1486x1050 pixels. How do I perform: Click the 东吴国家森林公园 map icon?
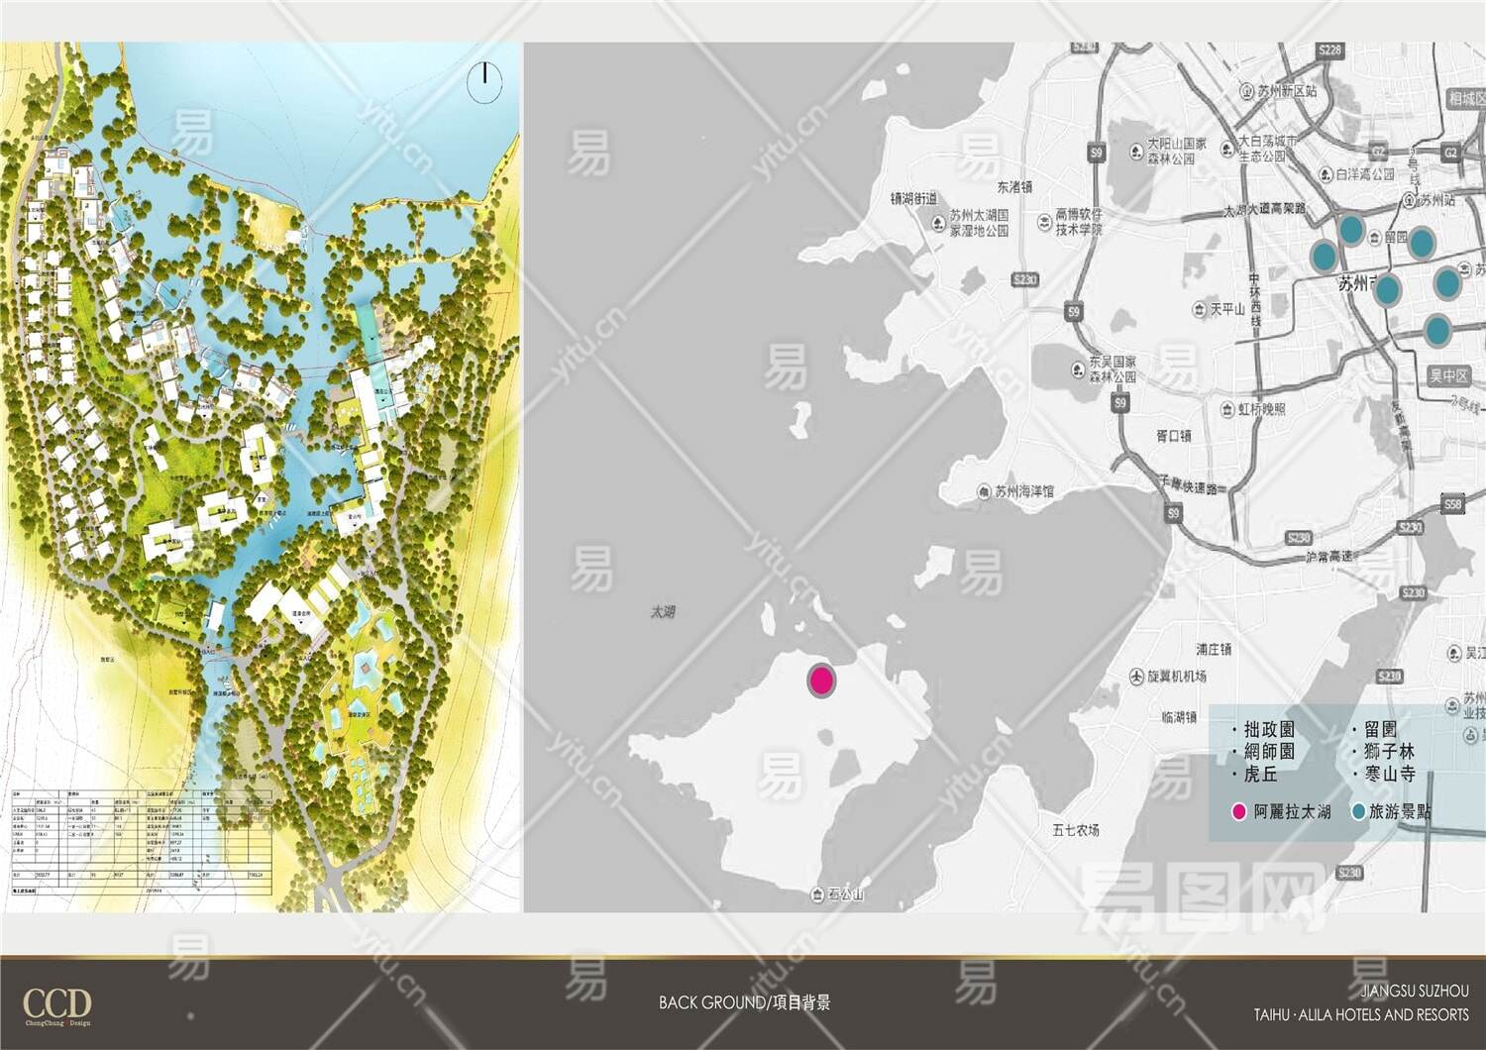[1078, 369]
